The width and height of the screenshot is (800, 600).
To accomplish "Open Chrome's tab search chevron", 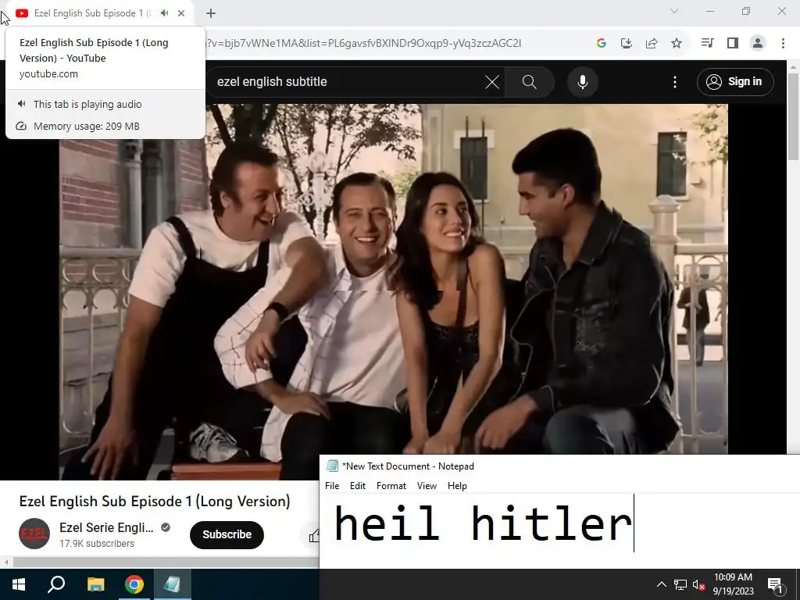I will [x=674, y=11].
